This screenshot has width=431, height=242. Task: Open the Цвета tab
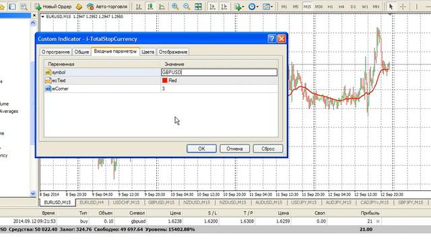click(x=148, y=52)
